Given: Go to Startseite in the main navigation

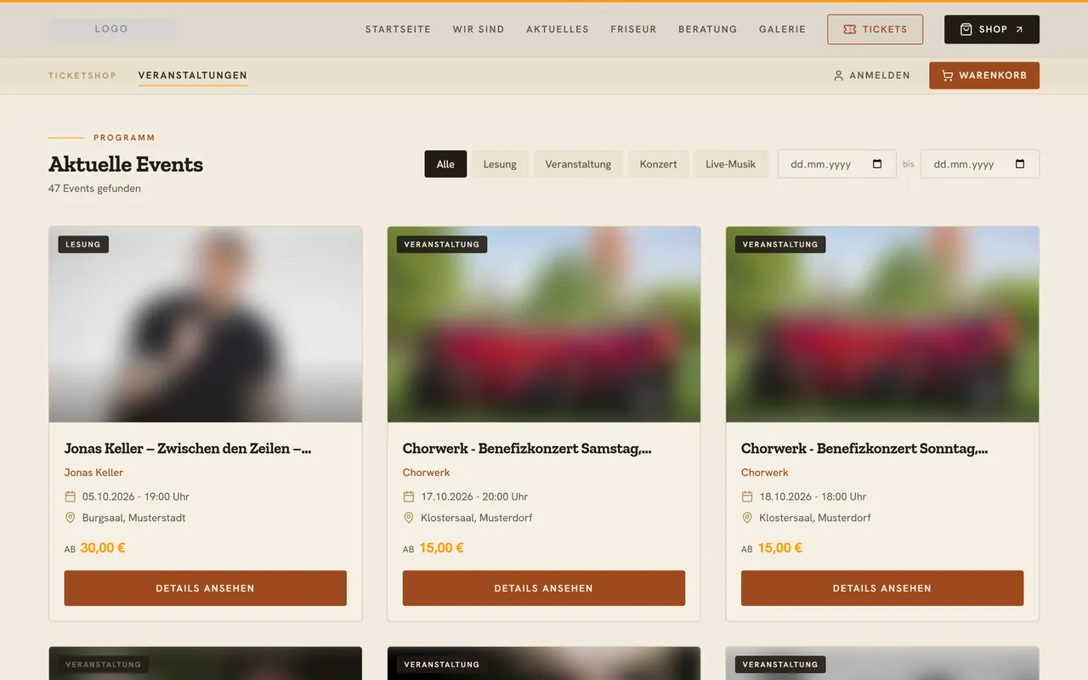Looking at the screenshot, I should 398,29.
